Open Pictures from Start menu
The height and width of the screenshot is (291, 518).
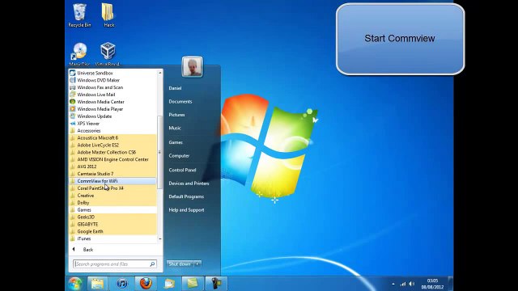pos(176,115)
